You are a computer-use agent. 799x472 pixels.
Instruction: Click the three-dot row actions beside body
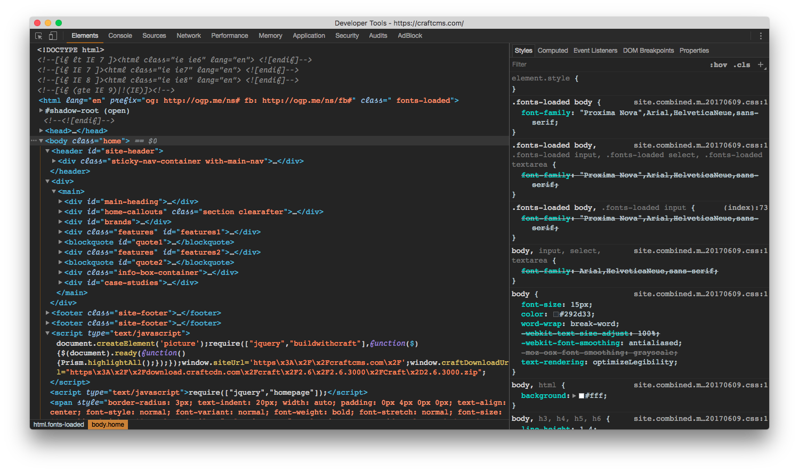tap(34, 141)
